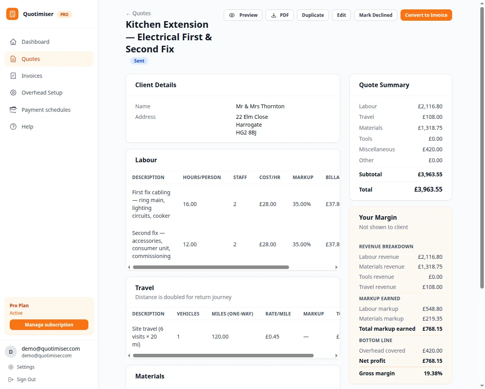Click the PRO badge next to Quotimiser
485x389 pixels.
pyautogui.click(x=65, y=14)
